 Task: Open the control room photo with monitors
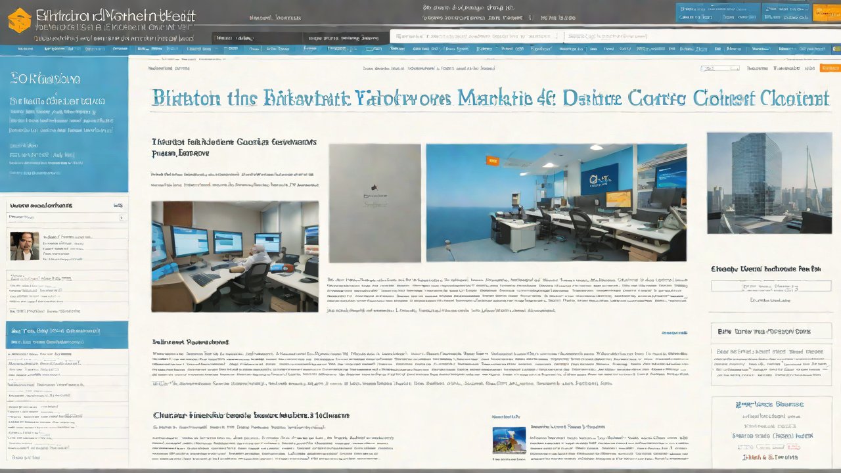click(235, 256)
